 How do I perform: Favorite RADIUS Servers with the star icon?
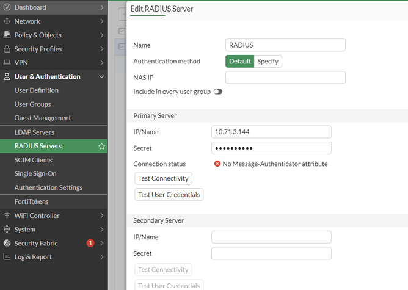click(x=102, y=147)
